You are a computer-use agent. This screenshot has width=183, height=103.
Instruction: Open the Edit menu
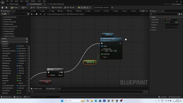(11, 1)
